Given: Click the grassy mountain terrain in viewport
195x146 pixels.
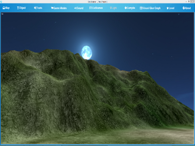Looking at the screenshot, I should click(61, 91).
